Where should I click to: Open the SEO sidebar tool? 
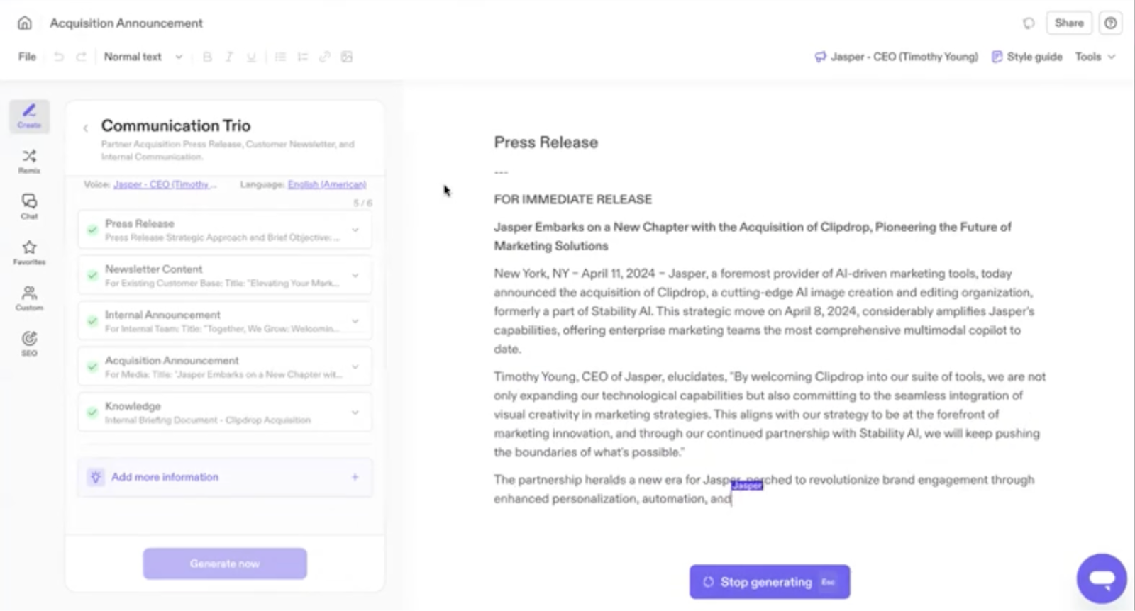29,344
